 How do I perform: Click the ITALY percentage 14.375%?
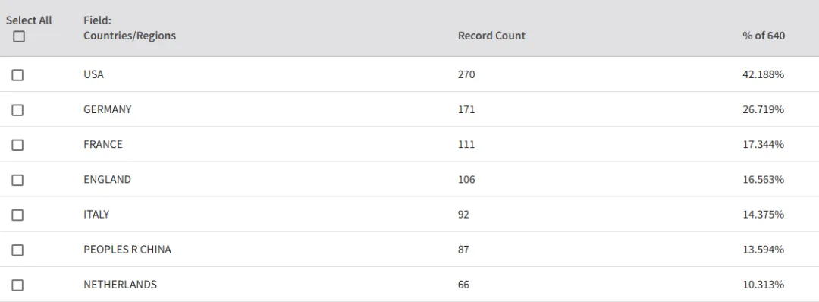tap(763, 214)
